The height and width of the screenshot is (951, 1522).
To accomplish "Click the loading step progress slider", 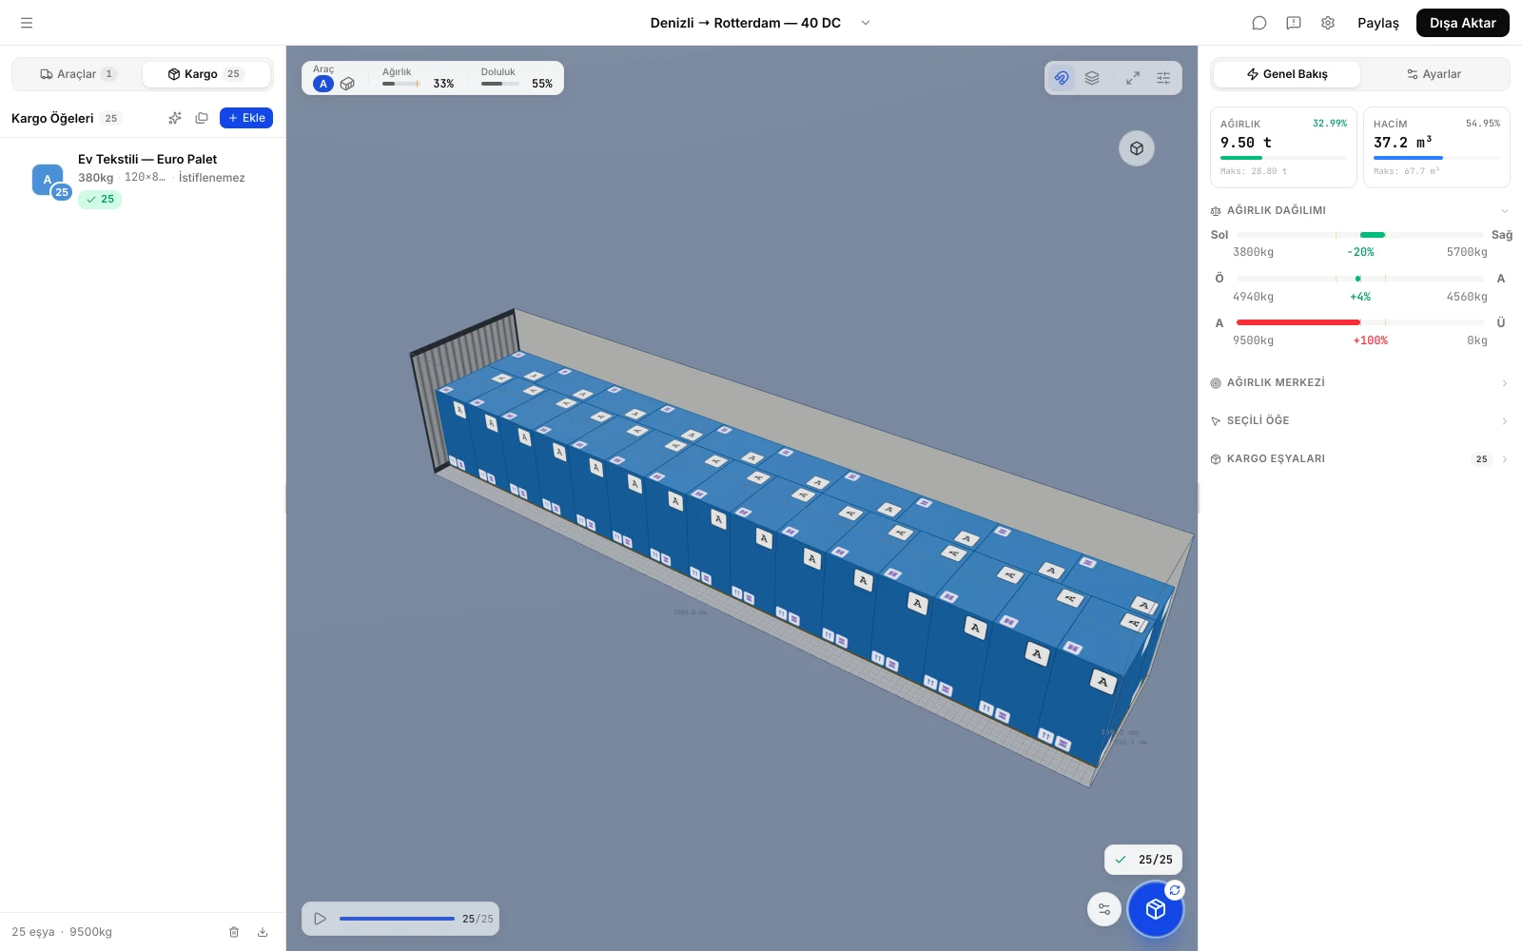I will 397,919.
